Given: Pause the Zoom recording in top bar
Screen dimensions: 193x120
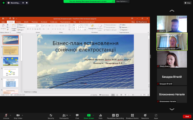Looking at the screenshot, I should pos(23,3).
